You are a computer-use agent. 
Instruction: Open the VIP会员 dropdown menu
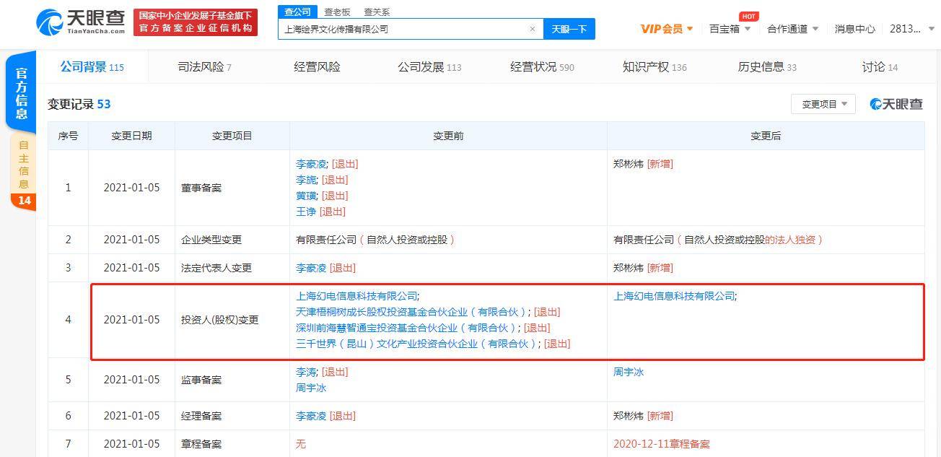[667, 29]
